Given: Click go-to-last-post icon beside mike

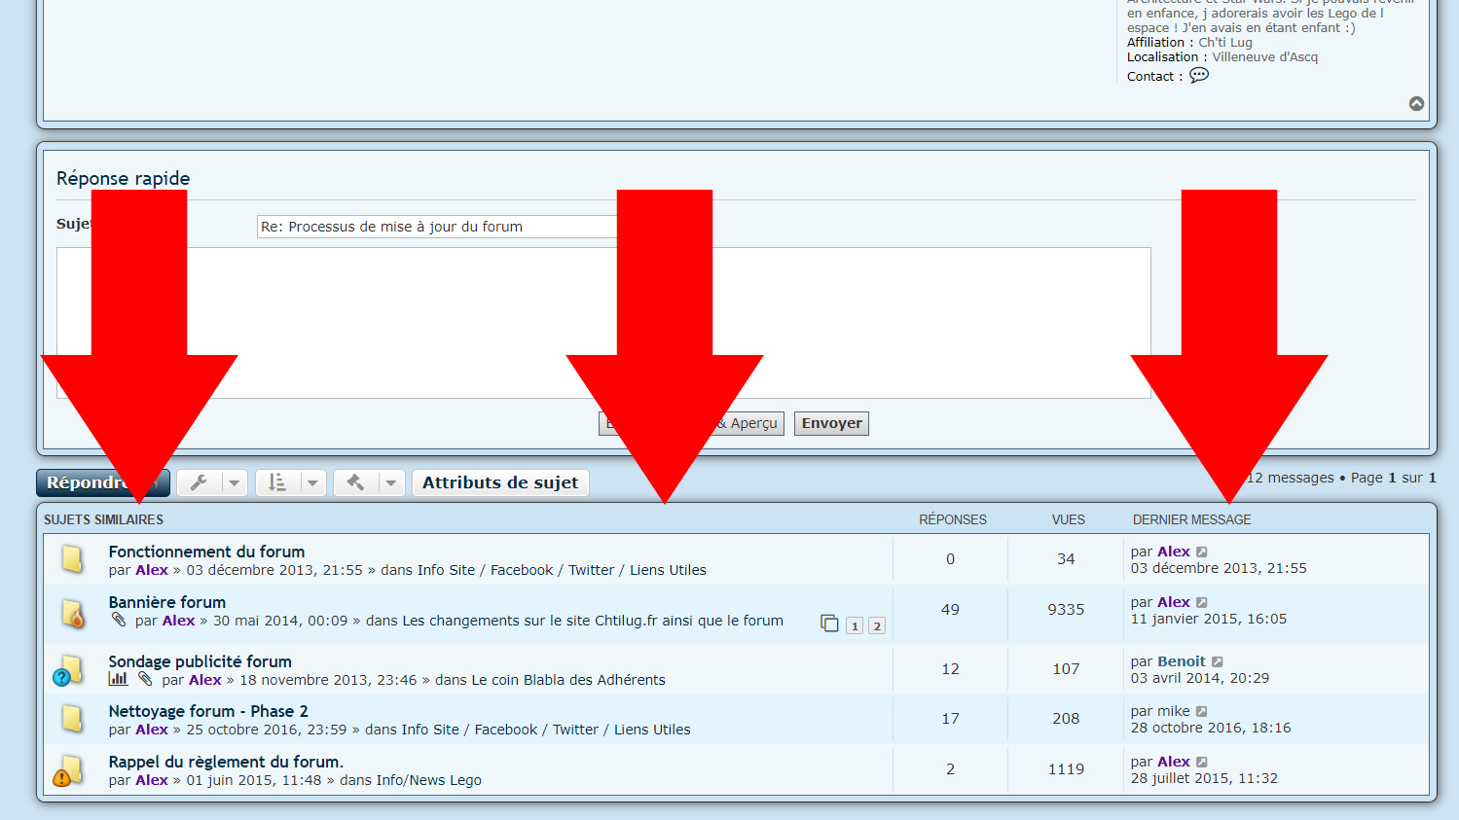Looking at the screenshot, I should (1202, 712).
